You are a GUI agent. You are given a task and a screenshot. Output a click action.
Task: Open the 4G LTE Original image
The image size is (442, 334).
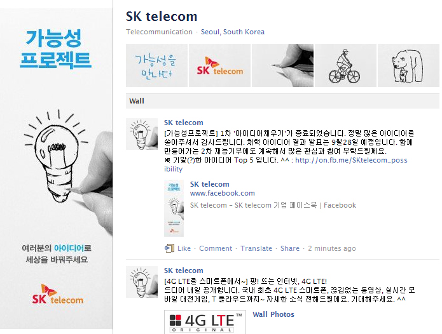[x=205, y=322]
